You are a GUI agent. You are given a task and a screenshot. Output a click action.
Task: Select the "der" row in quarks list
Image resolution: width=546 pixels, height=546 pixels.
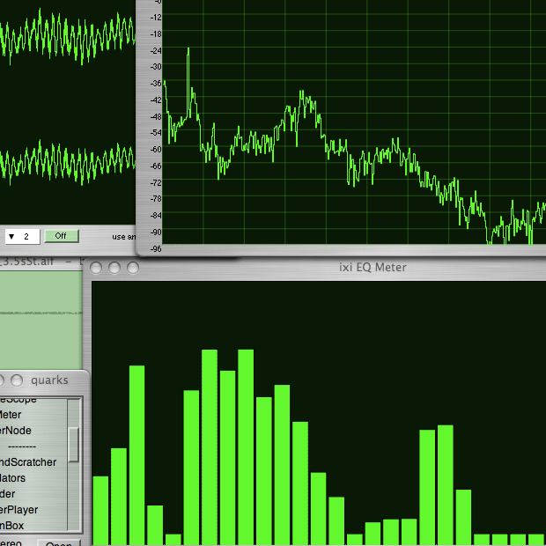coord(33,494)
